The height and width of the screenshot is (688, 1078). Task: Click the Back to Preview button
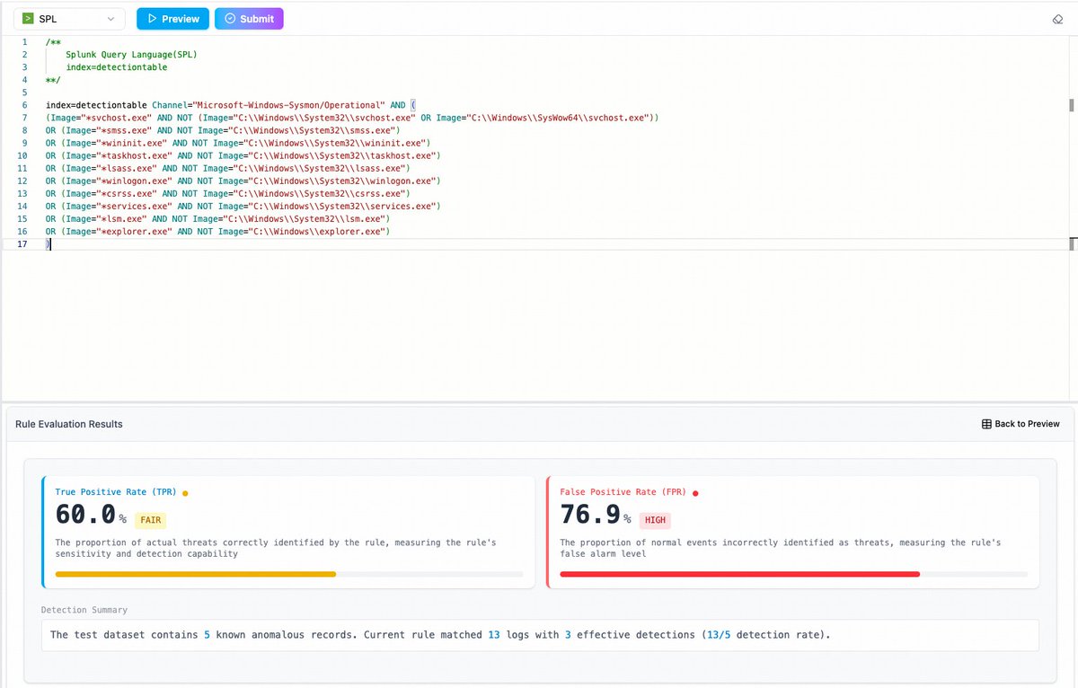(x=1021, y=424)
